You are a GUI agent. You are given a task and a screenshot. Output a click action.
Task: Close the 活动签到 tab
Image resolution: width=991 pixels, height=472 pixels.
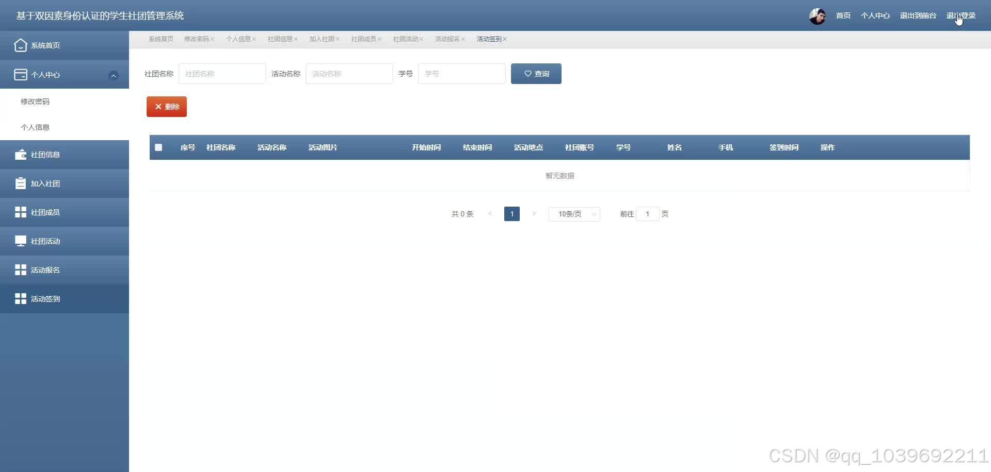(505, 39)
